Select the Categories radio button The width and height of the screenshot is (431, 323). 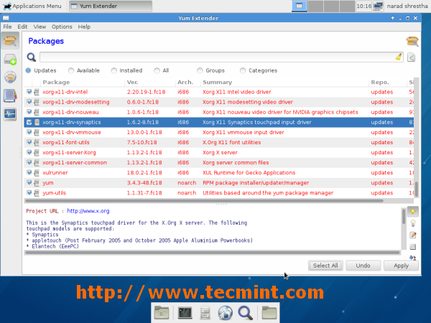(243, 70)
